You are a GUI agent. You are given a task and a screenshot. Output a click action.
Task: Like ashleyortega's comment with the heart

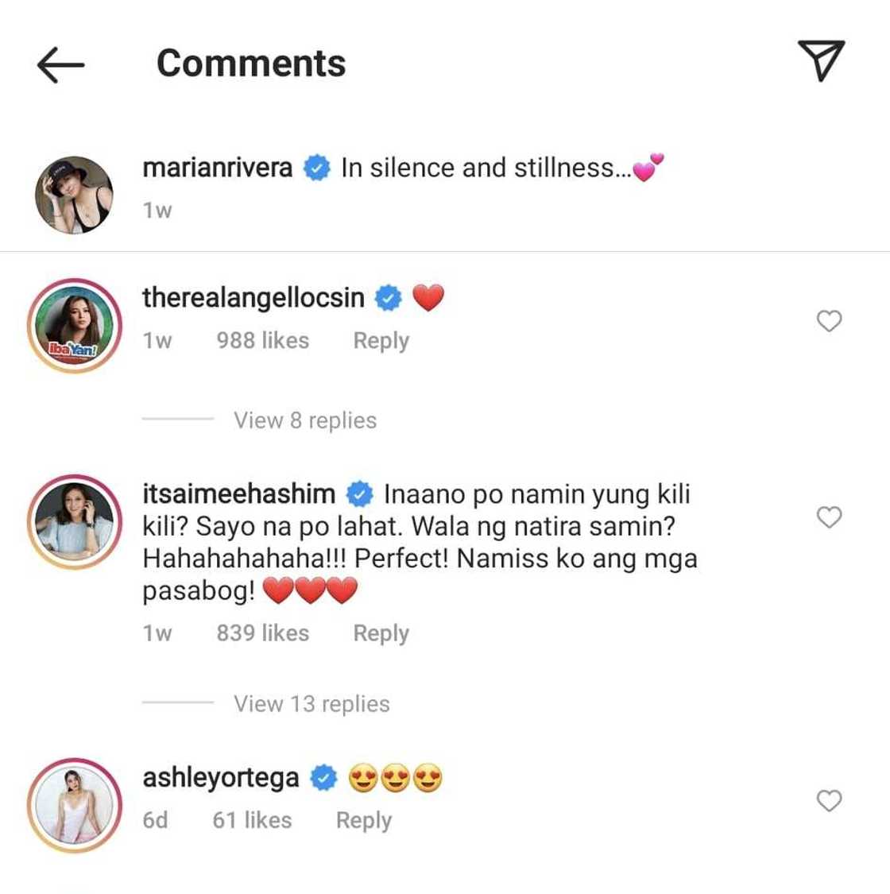829,800
